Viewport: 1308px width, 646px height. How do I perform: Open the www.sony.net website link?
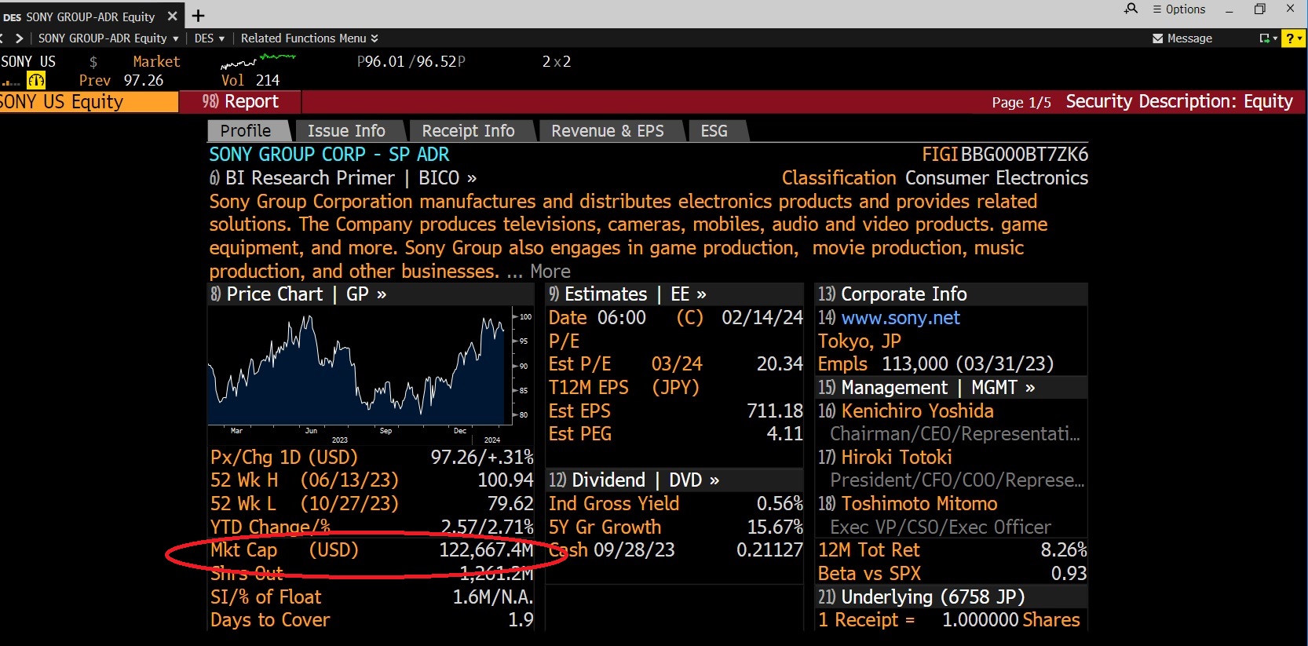click(x=900, y=318)
